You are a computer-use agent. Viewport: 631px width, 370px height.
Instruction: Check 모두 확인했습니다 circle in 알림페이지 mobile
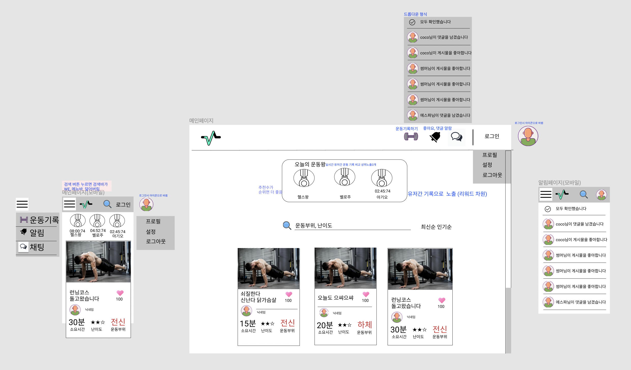[548, 209]
